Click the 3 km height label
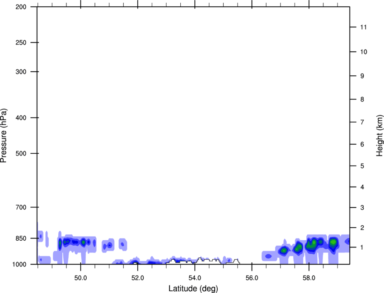The height and width of the screenshot is (293, 384). click(362, 208)
